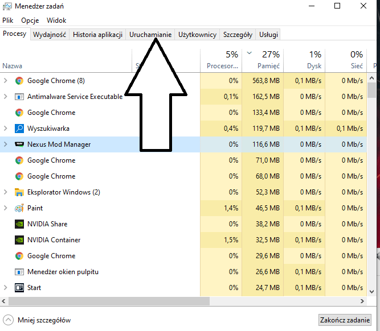The width and height of the screenshot is (380, 331).
Task: Click the Chrome icon with 29,6 MB memory
Action: [x=19, y=256]
